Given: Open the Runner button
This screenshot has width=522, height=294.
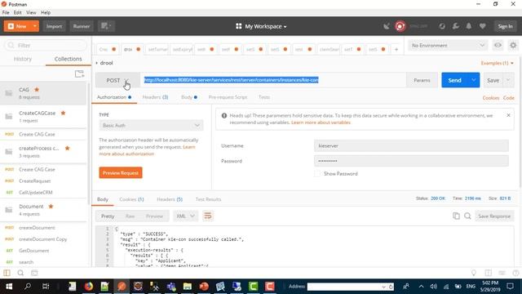Looking at the screenshot, I should click(82, 26).
